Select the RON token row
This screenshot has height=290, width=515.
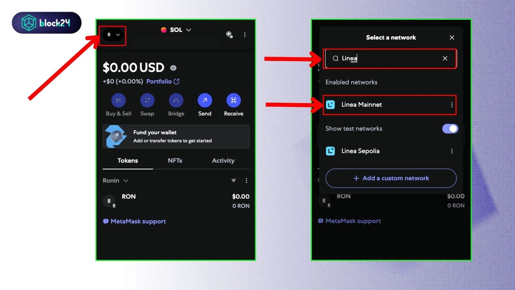(176, 201)
